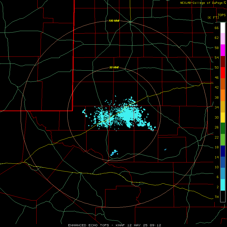Click the light pink legend swatch
This screenshot has height=227, width=227.
[223, 39]
